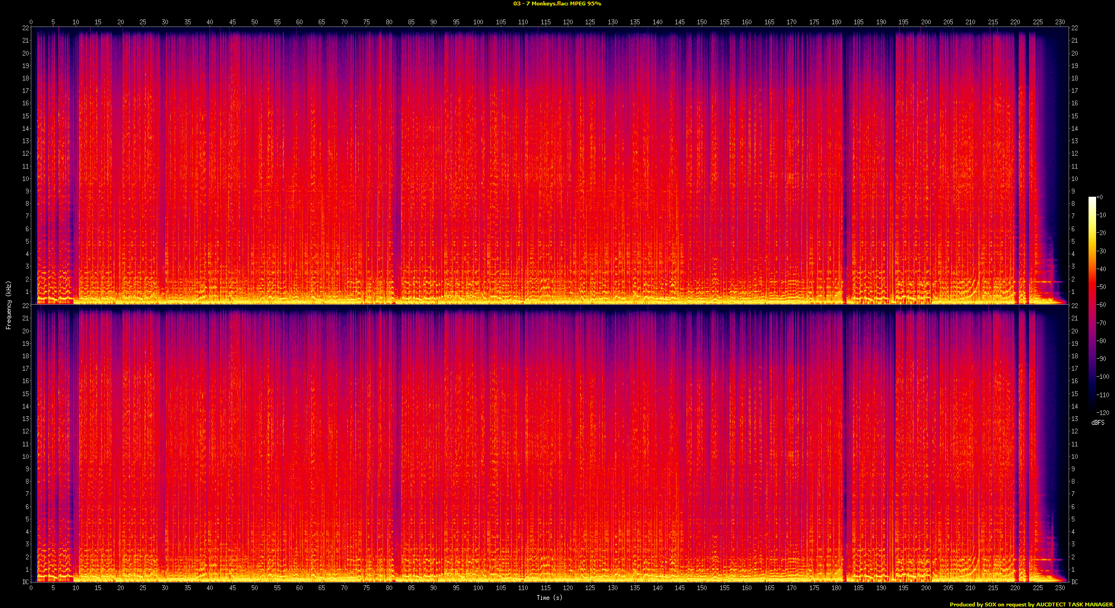Click the 'DC' label at bottom right of the lower channel

(x=1074, y=582)
